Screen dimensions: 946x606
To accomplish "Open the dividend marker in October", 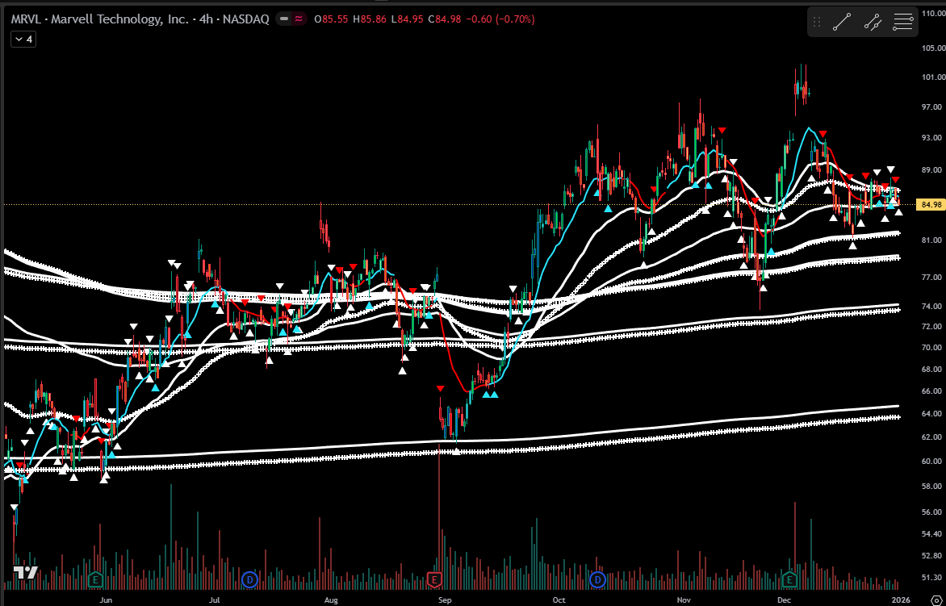I will 597,581.
